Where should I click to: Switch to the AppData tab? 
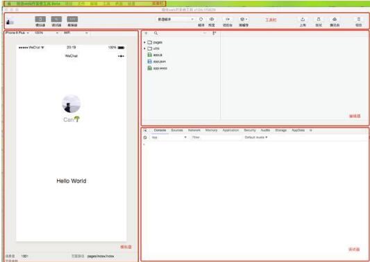point(298,130)
